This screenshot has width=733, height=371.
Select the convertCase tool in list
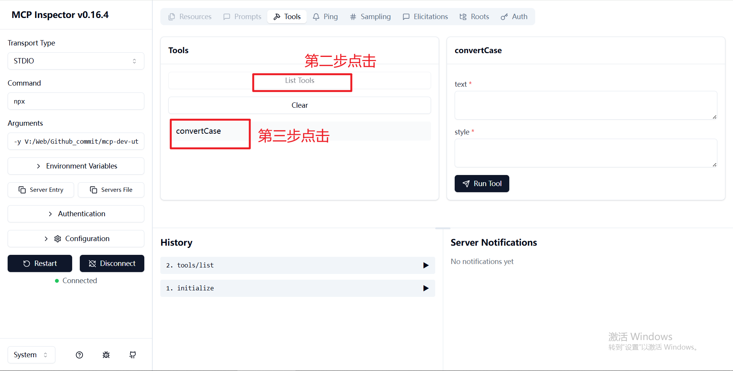(300, 131)
